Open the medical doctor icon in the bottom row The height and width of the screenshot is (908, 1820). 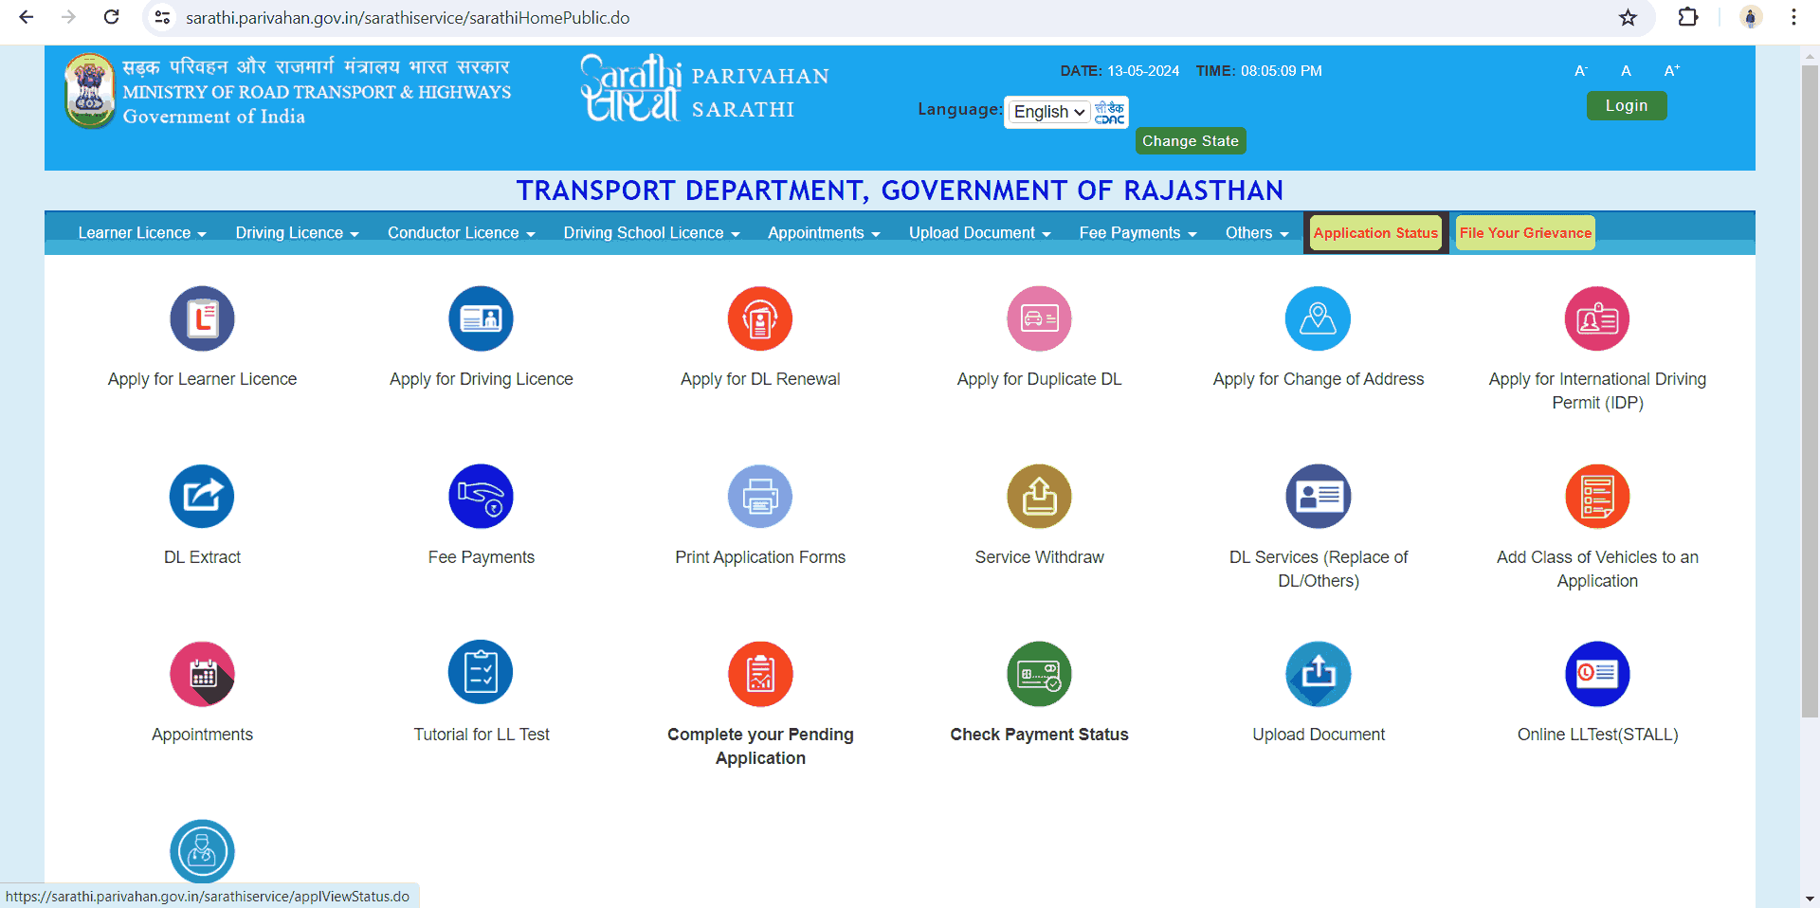point(202,851)
